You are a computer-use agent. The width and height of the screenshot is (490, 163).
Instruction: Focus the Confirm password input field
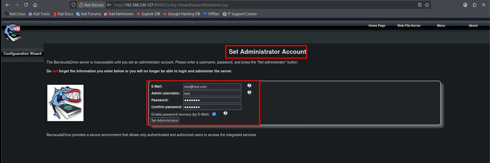212,107
